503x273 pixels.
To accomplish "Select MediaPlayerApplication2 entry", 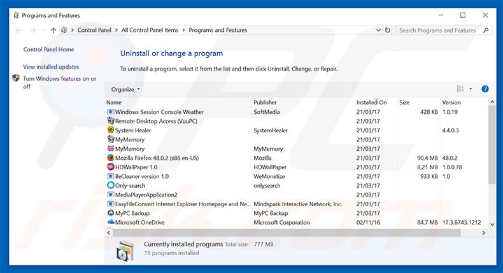I will 146,195.
